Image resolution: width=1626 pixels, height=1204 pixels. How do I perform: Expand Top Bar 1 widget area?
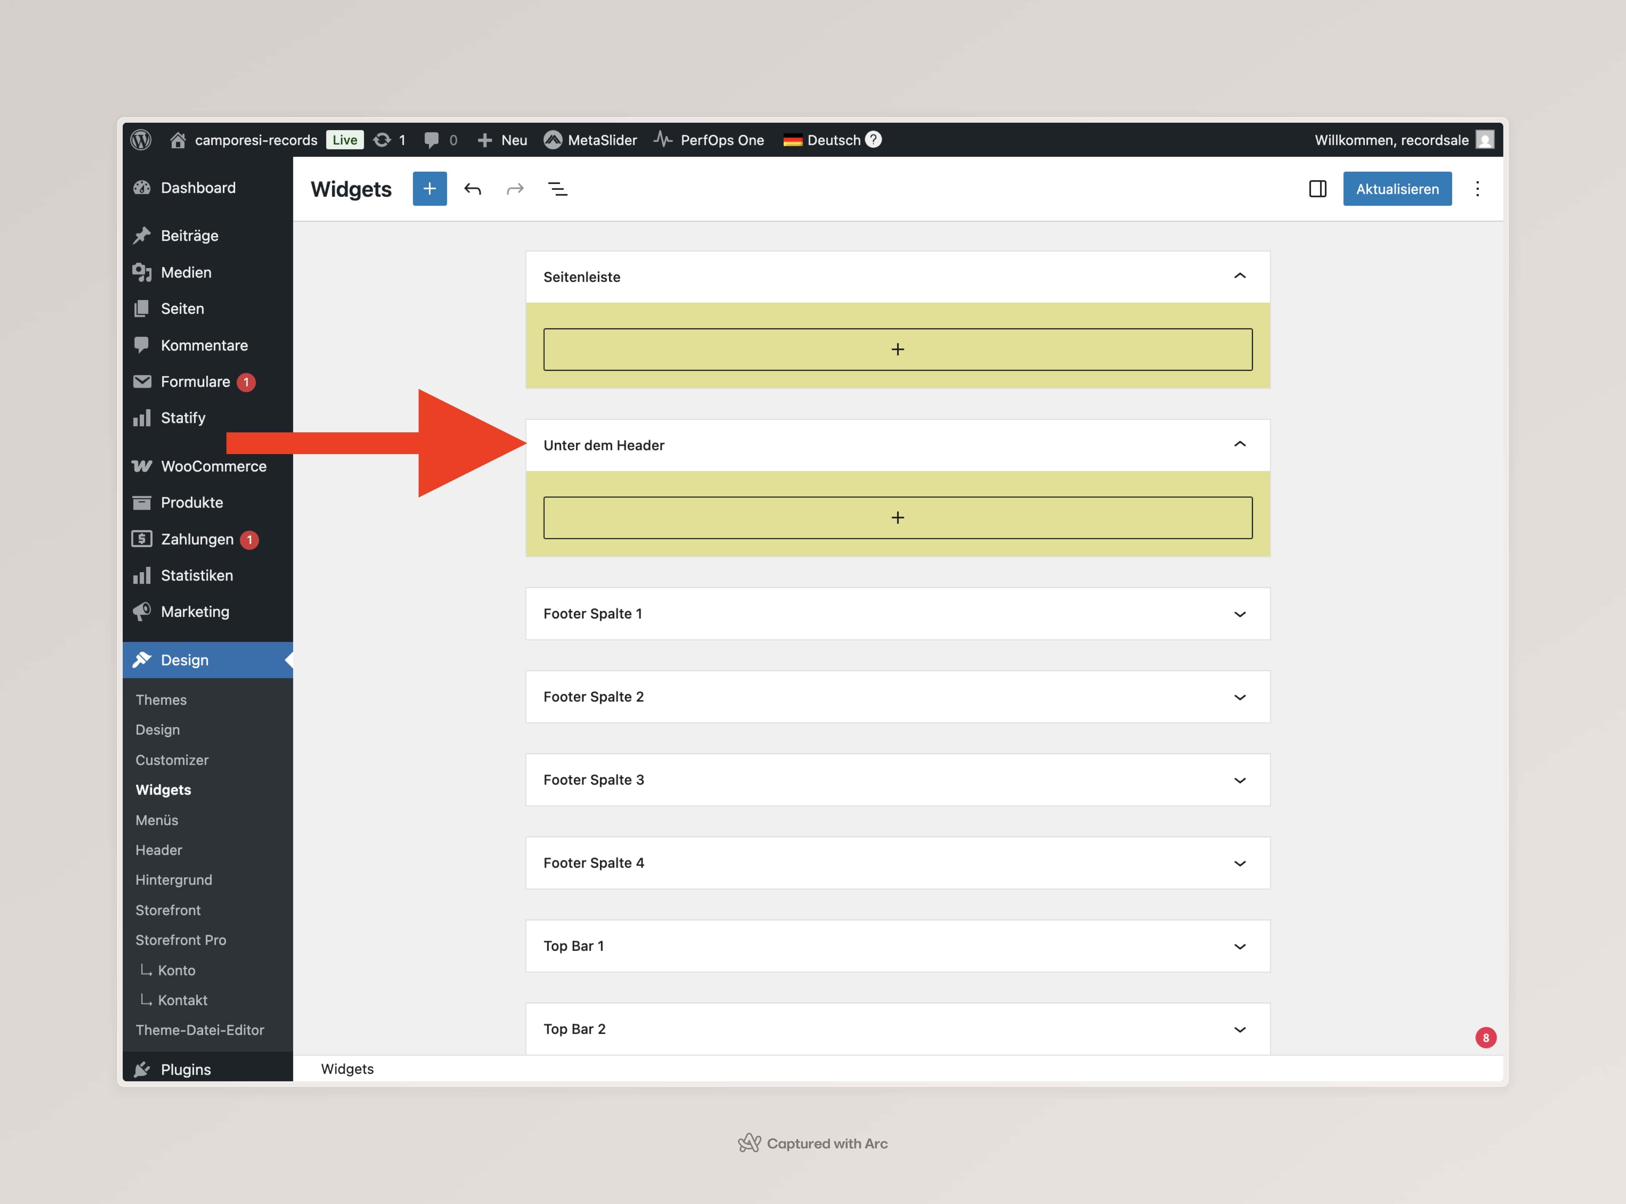point(1240,946)
